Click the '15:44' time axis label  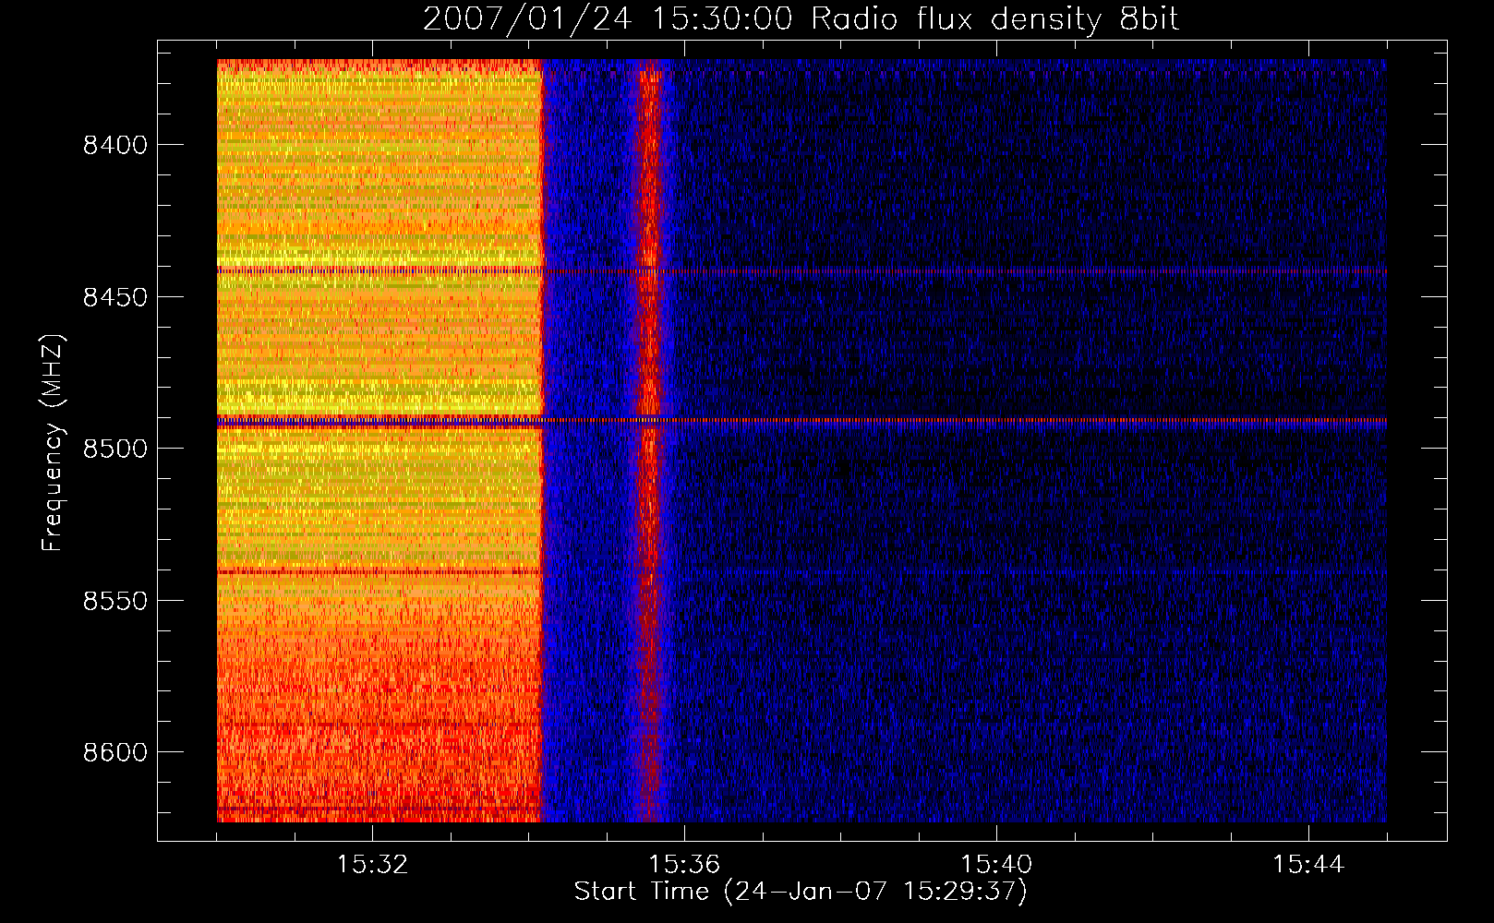click(x=1308, y=864)
